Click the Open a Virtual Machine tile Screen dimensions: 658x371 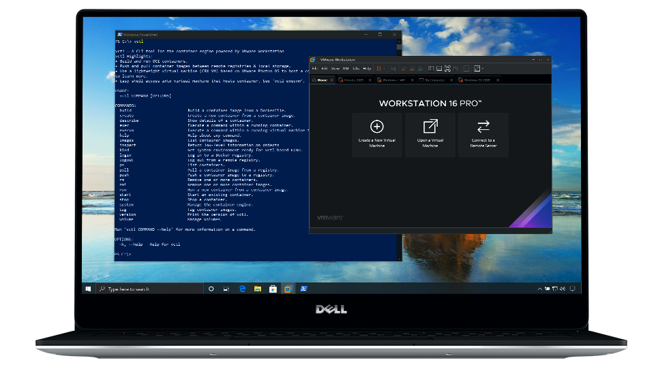[x=430, y=135]
